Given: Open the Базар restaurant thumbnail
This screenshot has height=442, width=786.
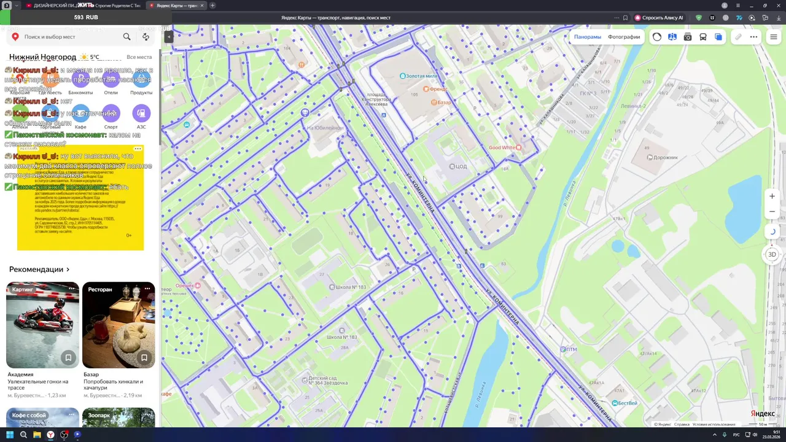Looking at the screenshot, I should click(119, 325).
